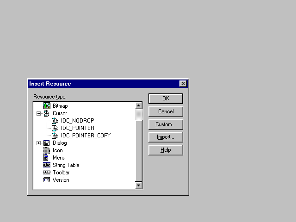296x222 pixels.
Task: Click the scrollbar down arrow
Action: (139, 185)
